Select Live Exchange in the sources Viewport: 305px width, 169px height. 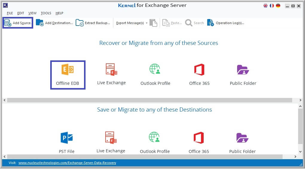(x=112, y=74)
